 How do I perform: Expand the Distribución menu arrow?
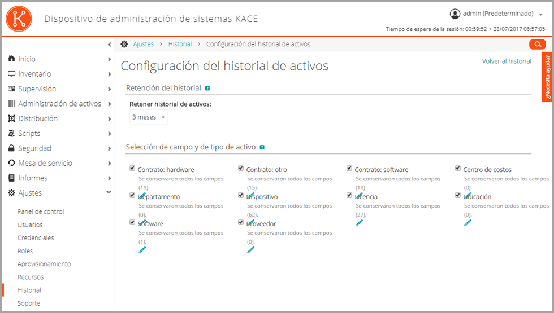[x=110, y=119]
